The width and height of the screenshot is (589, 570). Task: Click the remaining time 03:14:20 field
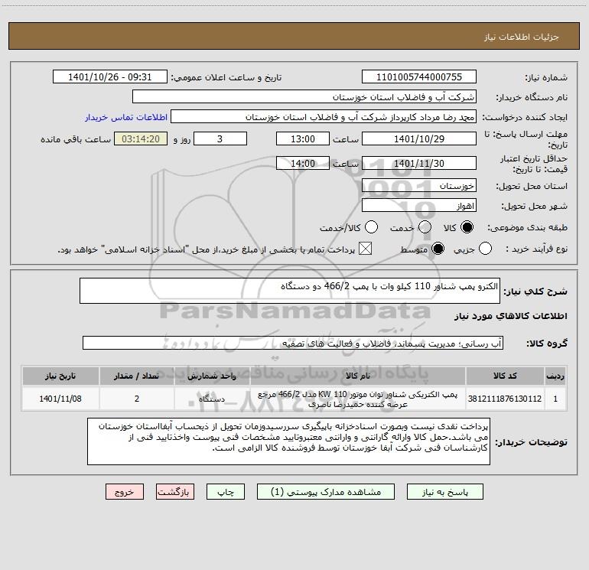click(141, 139)
